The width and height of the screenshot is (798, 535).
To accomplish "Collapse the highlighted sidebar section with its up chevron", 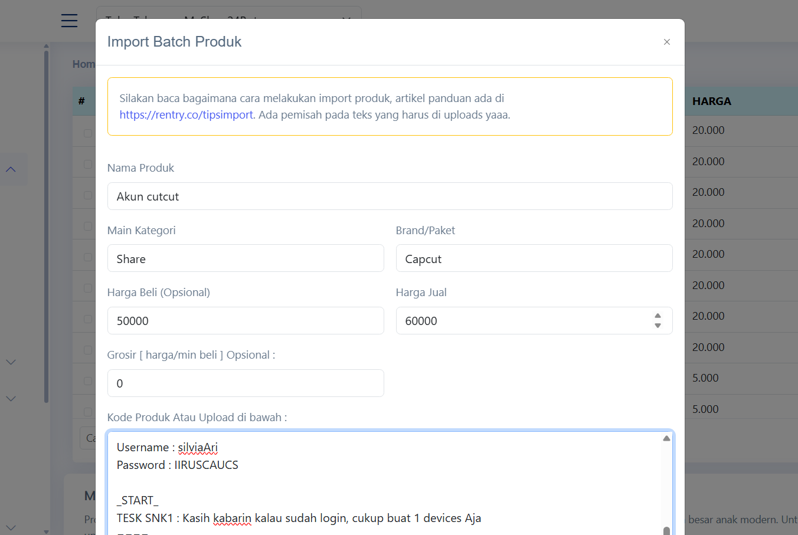I will pos(11,169).
